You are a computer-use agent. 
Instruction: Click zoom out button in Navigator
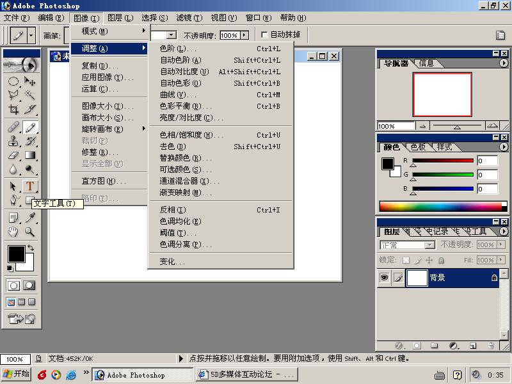tap(422, 126)
